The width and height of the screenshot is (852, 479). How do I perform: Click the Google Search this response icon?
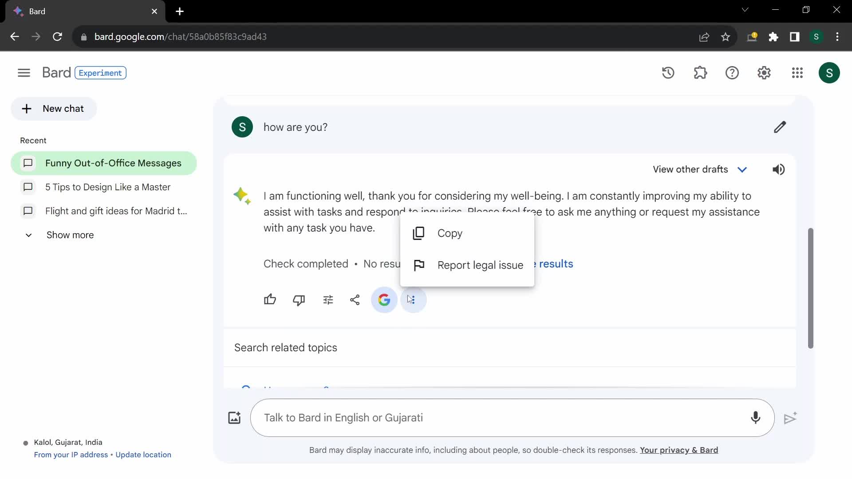[384, 300]
